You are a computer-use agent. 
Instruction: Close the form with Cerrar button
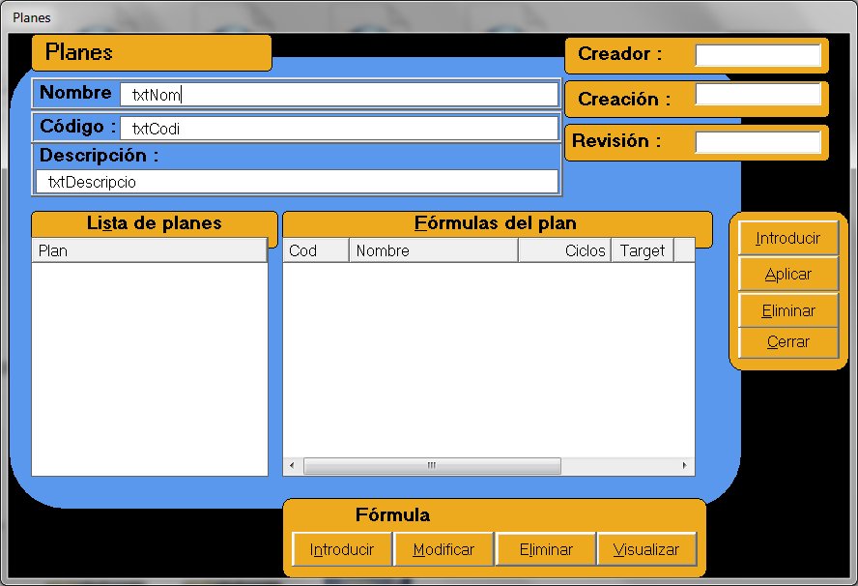point(787,342)
